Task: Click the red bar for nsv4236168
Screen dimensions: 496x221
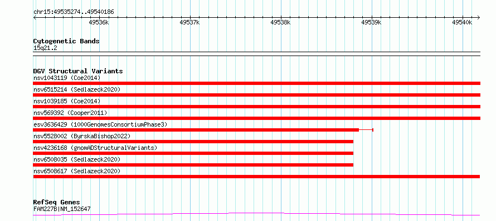Action: point(193,153)
